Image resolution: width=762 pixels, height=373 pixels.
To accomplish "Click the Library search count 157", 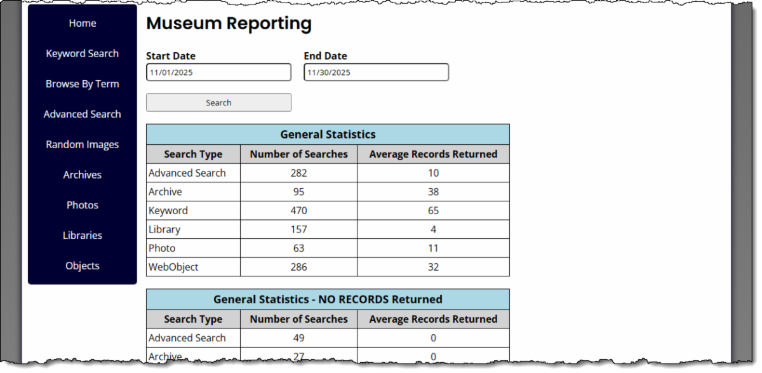I will (x=298, y=229).
